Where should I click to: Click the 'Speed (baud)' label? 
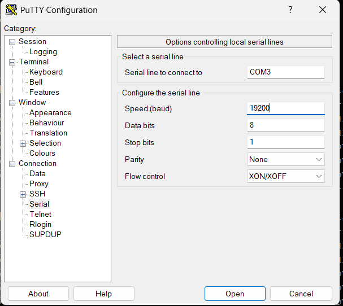point(148,108)
